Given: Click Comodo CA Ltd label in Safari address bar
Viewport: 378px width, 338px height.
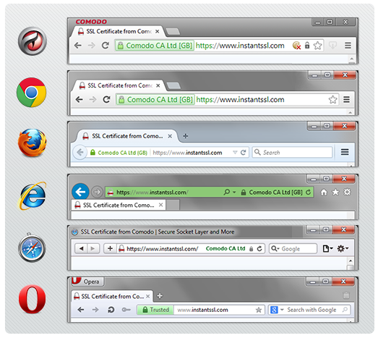Looking at the screenshot, I should point(225,248).
